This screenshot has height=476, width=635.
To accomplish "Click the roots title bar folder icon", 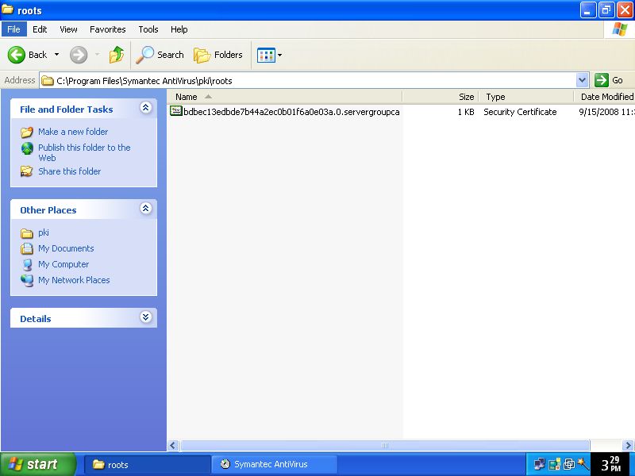I will (8, 10).
